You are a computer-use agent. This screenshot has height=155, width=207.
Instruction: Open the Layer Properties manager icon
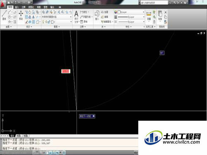pos(43,12)
